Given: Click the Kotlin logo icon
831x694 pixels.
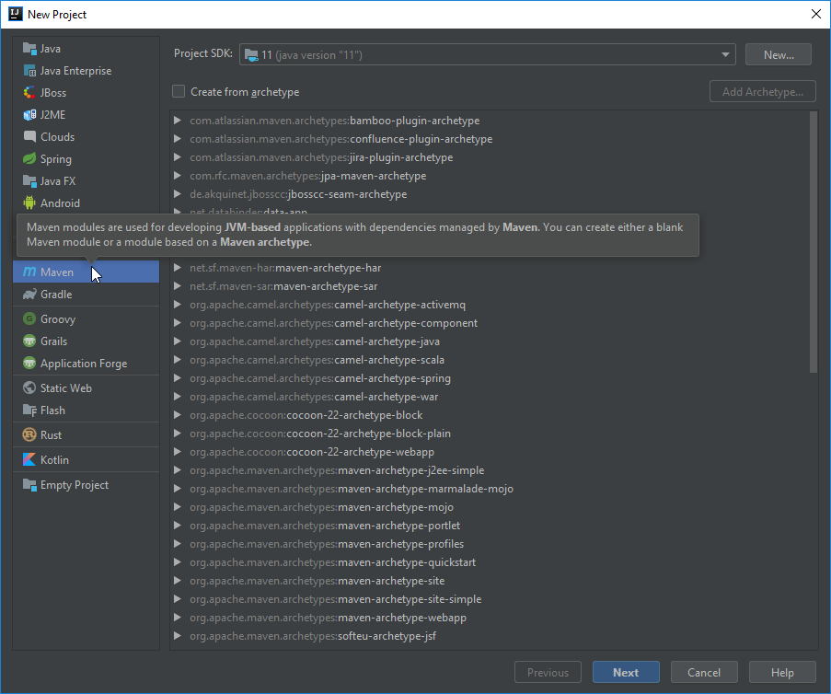Looking at the screenshot, I should 29,460.
